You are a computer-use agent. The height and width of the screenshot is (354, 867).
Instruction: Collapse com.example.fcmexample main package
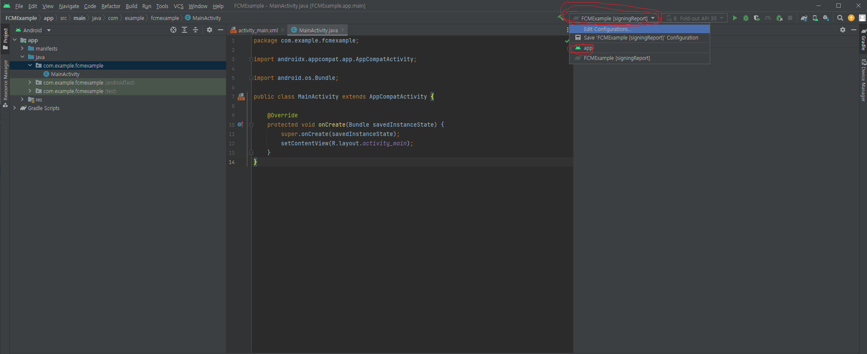(30, 65)
